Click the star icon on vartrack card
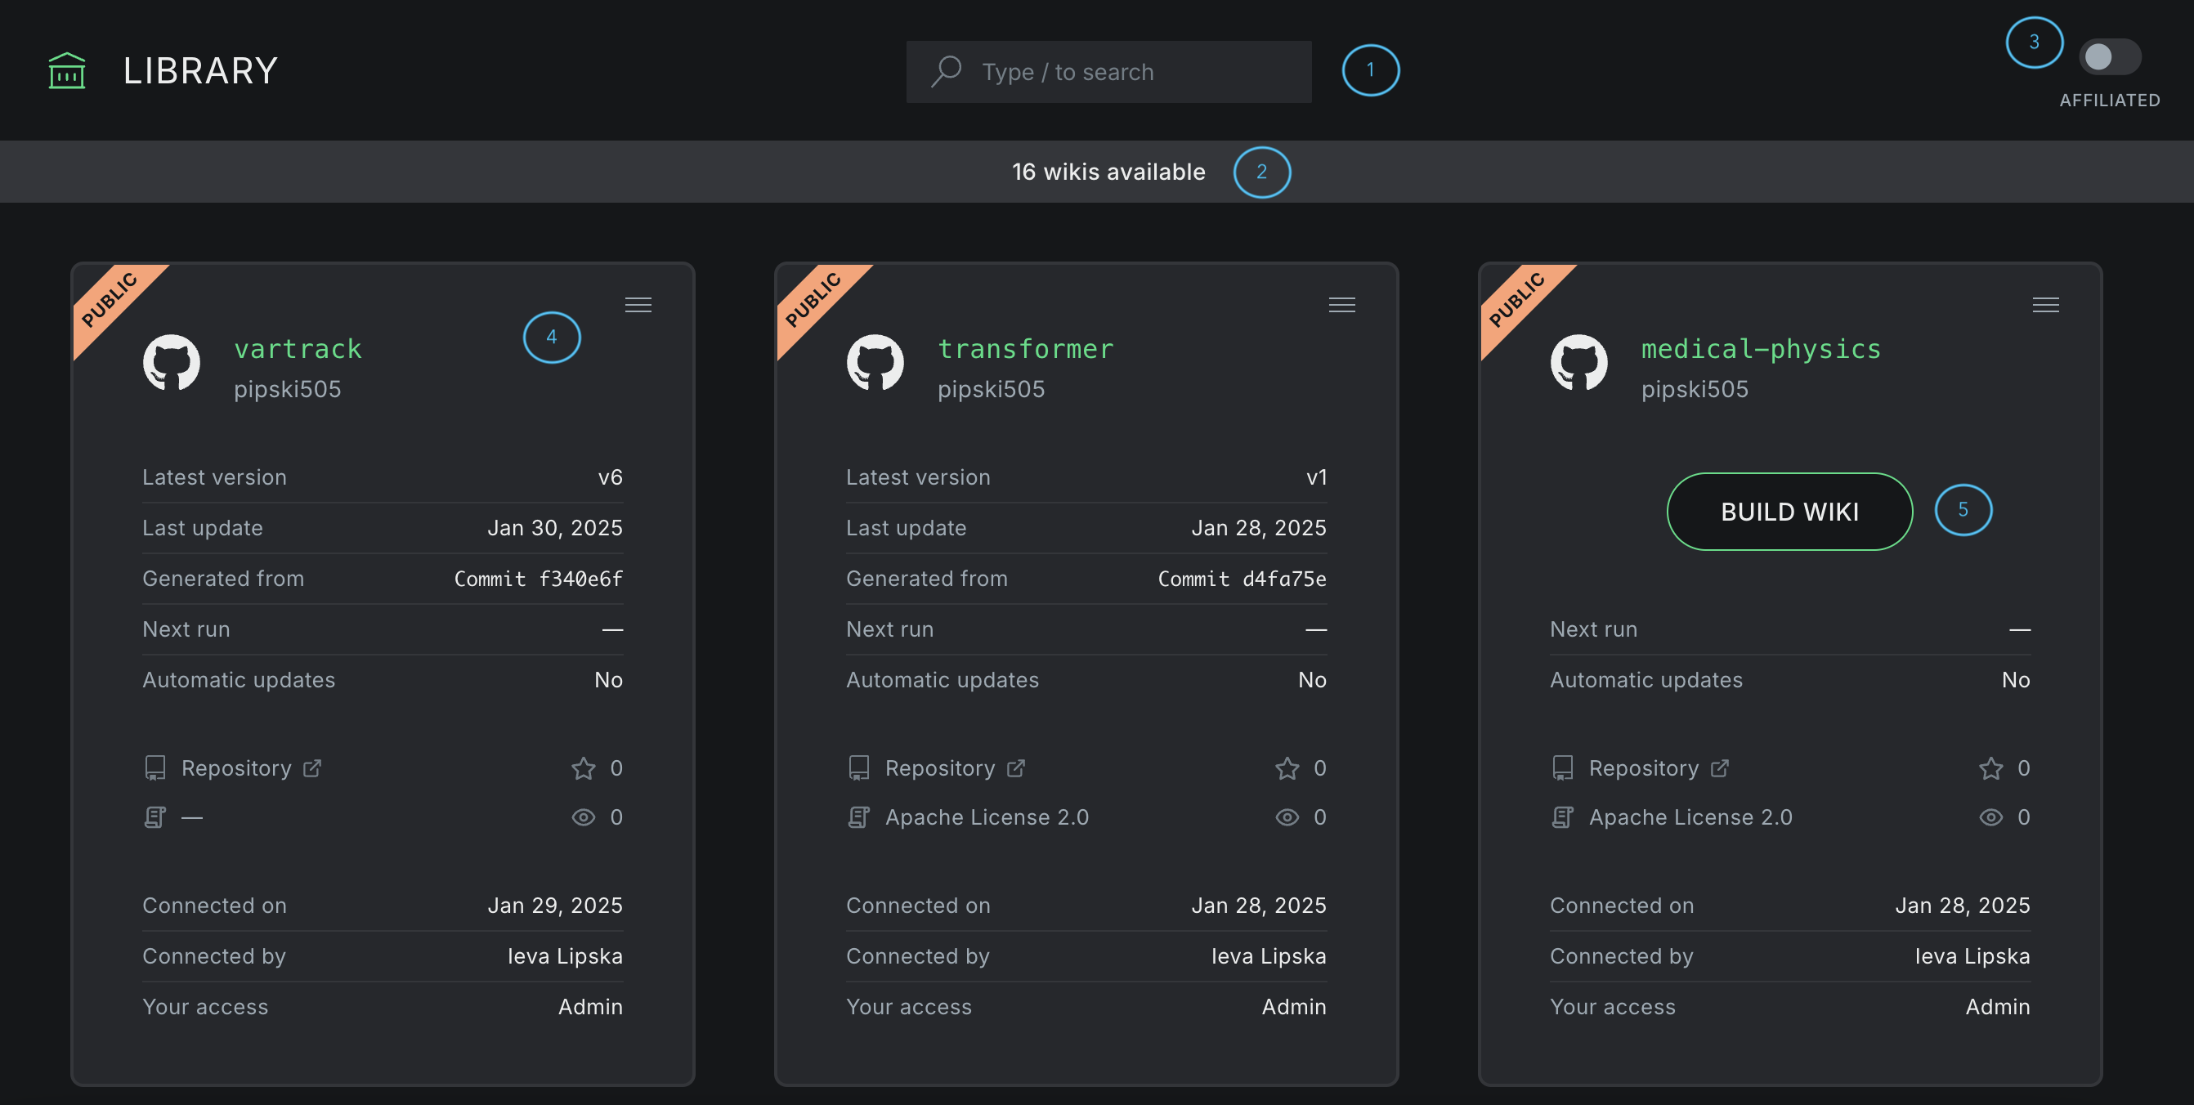2194x1105 pixels. click(584, 768)
